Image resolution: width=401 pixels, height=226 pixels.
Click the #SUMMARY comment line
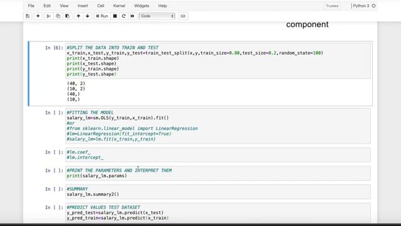tap(77, 189)
